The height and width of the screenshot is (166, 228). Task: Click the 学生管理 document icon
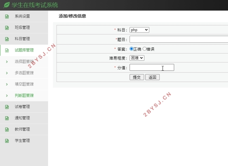(7, 141)
